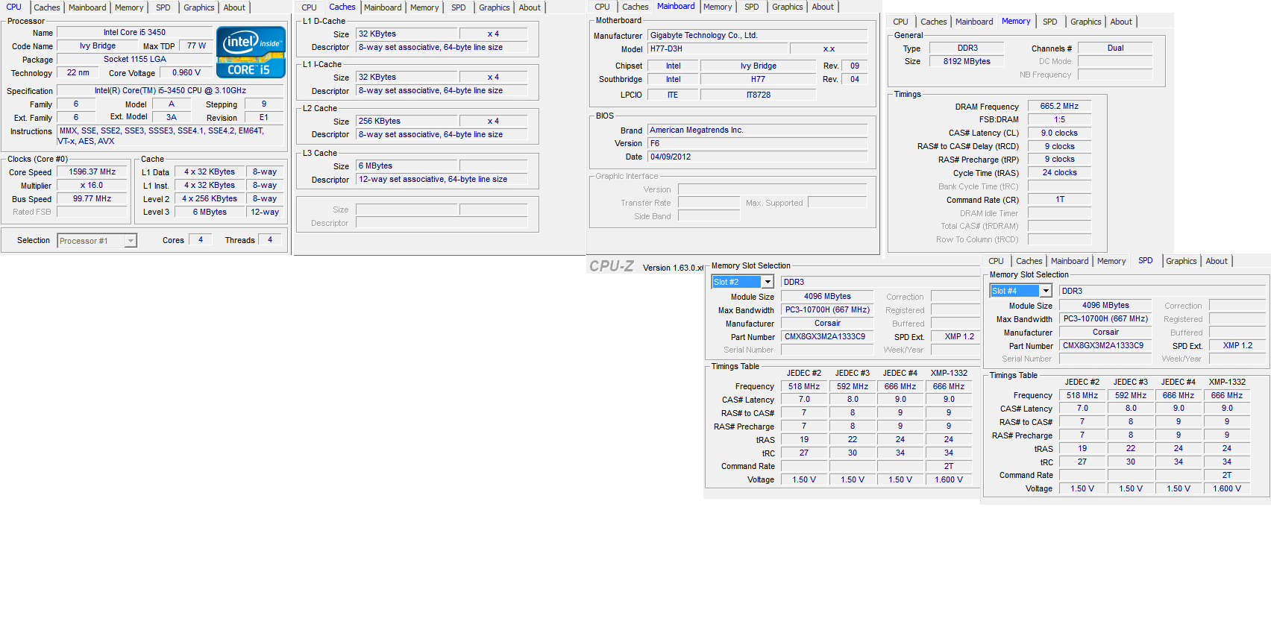Open the Slot #2 memory slot dropdown

pos(743,282)
